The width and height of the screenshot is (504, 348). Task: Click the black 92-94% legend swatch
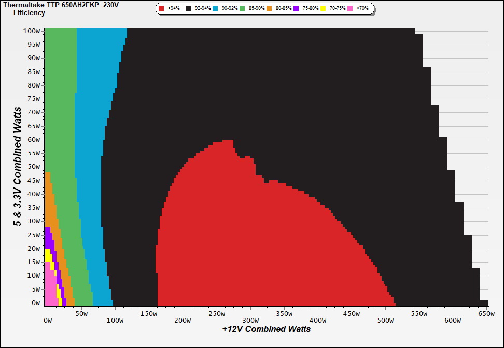point(189,9)
